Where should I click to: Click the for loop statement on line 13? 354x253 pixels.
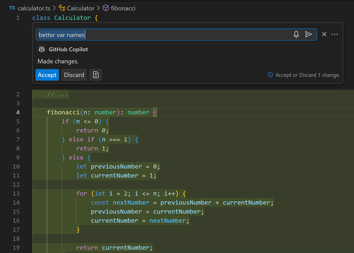coord(131,194)
